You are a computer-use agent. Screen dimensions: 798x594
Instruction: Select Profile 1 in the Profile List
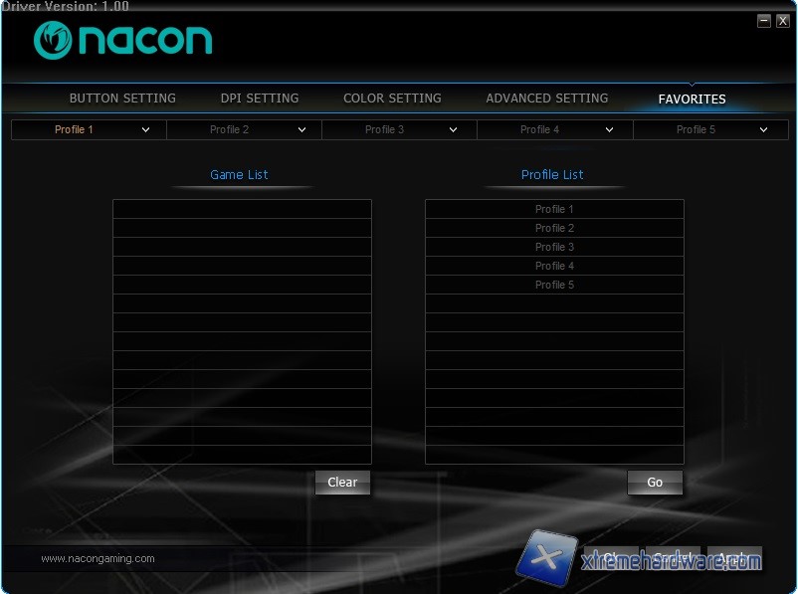click(x=554, y=209)
